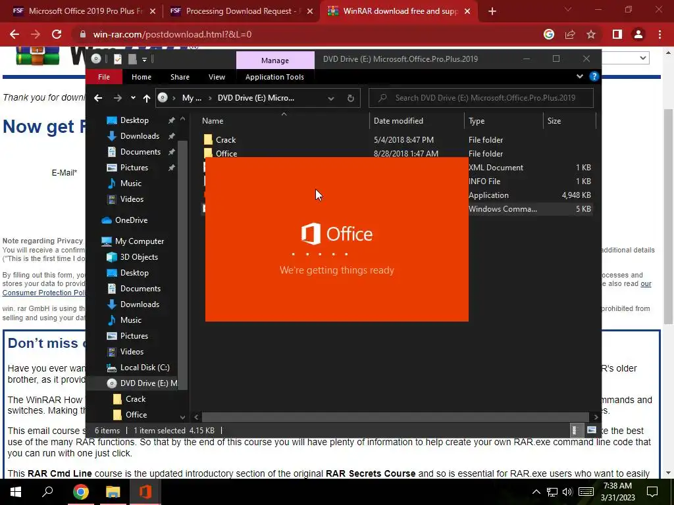Go back in the Chrome browser
674x505 pixels.
[x=14, y=34]
